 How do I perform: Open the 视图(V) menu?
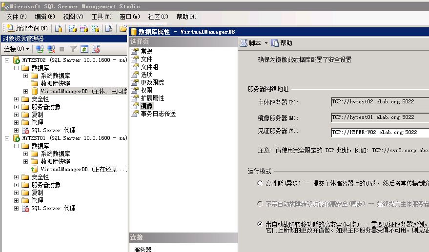73,17
